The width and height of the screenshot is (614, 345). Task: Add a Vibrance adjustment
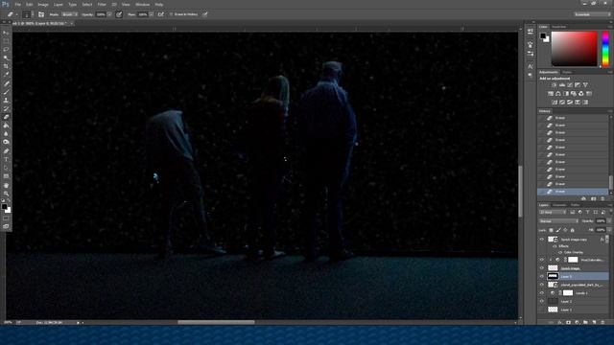585,85
